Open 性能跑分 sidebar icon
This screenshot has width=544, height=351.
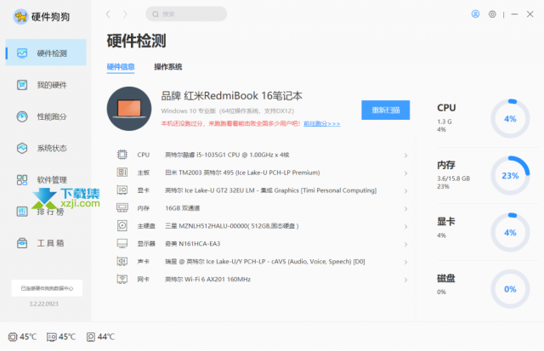point(22,116)
